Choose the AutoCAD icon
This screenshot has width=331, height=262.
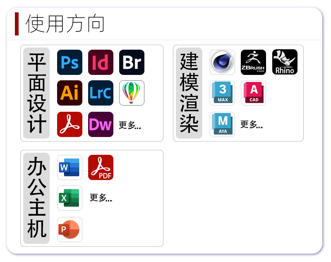253,93
